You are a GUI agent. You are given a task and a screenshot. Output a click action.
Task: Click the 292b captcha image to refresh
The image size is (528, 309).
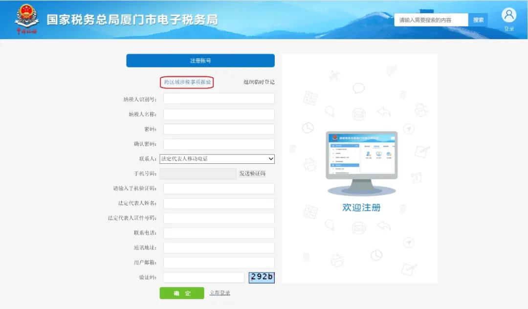point(262,277)
